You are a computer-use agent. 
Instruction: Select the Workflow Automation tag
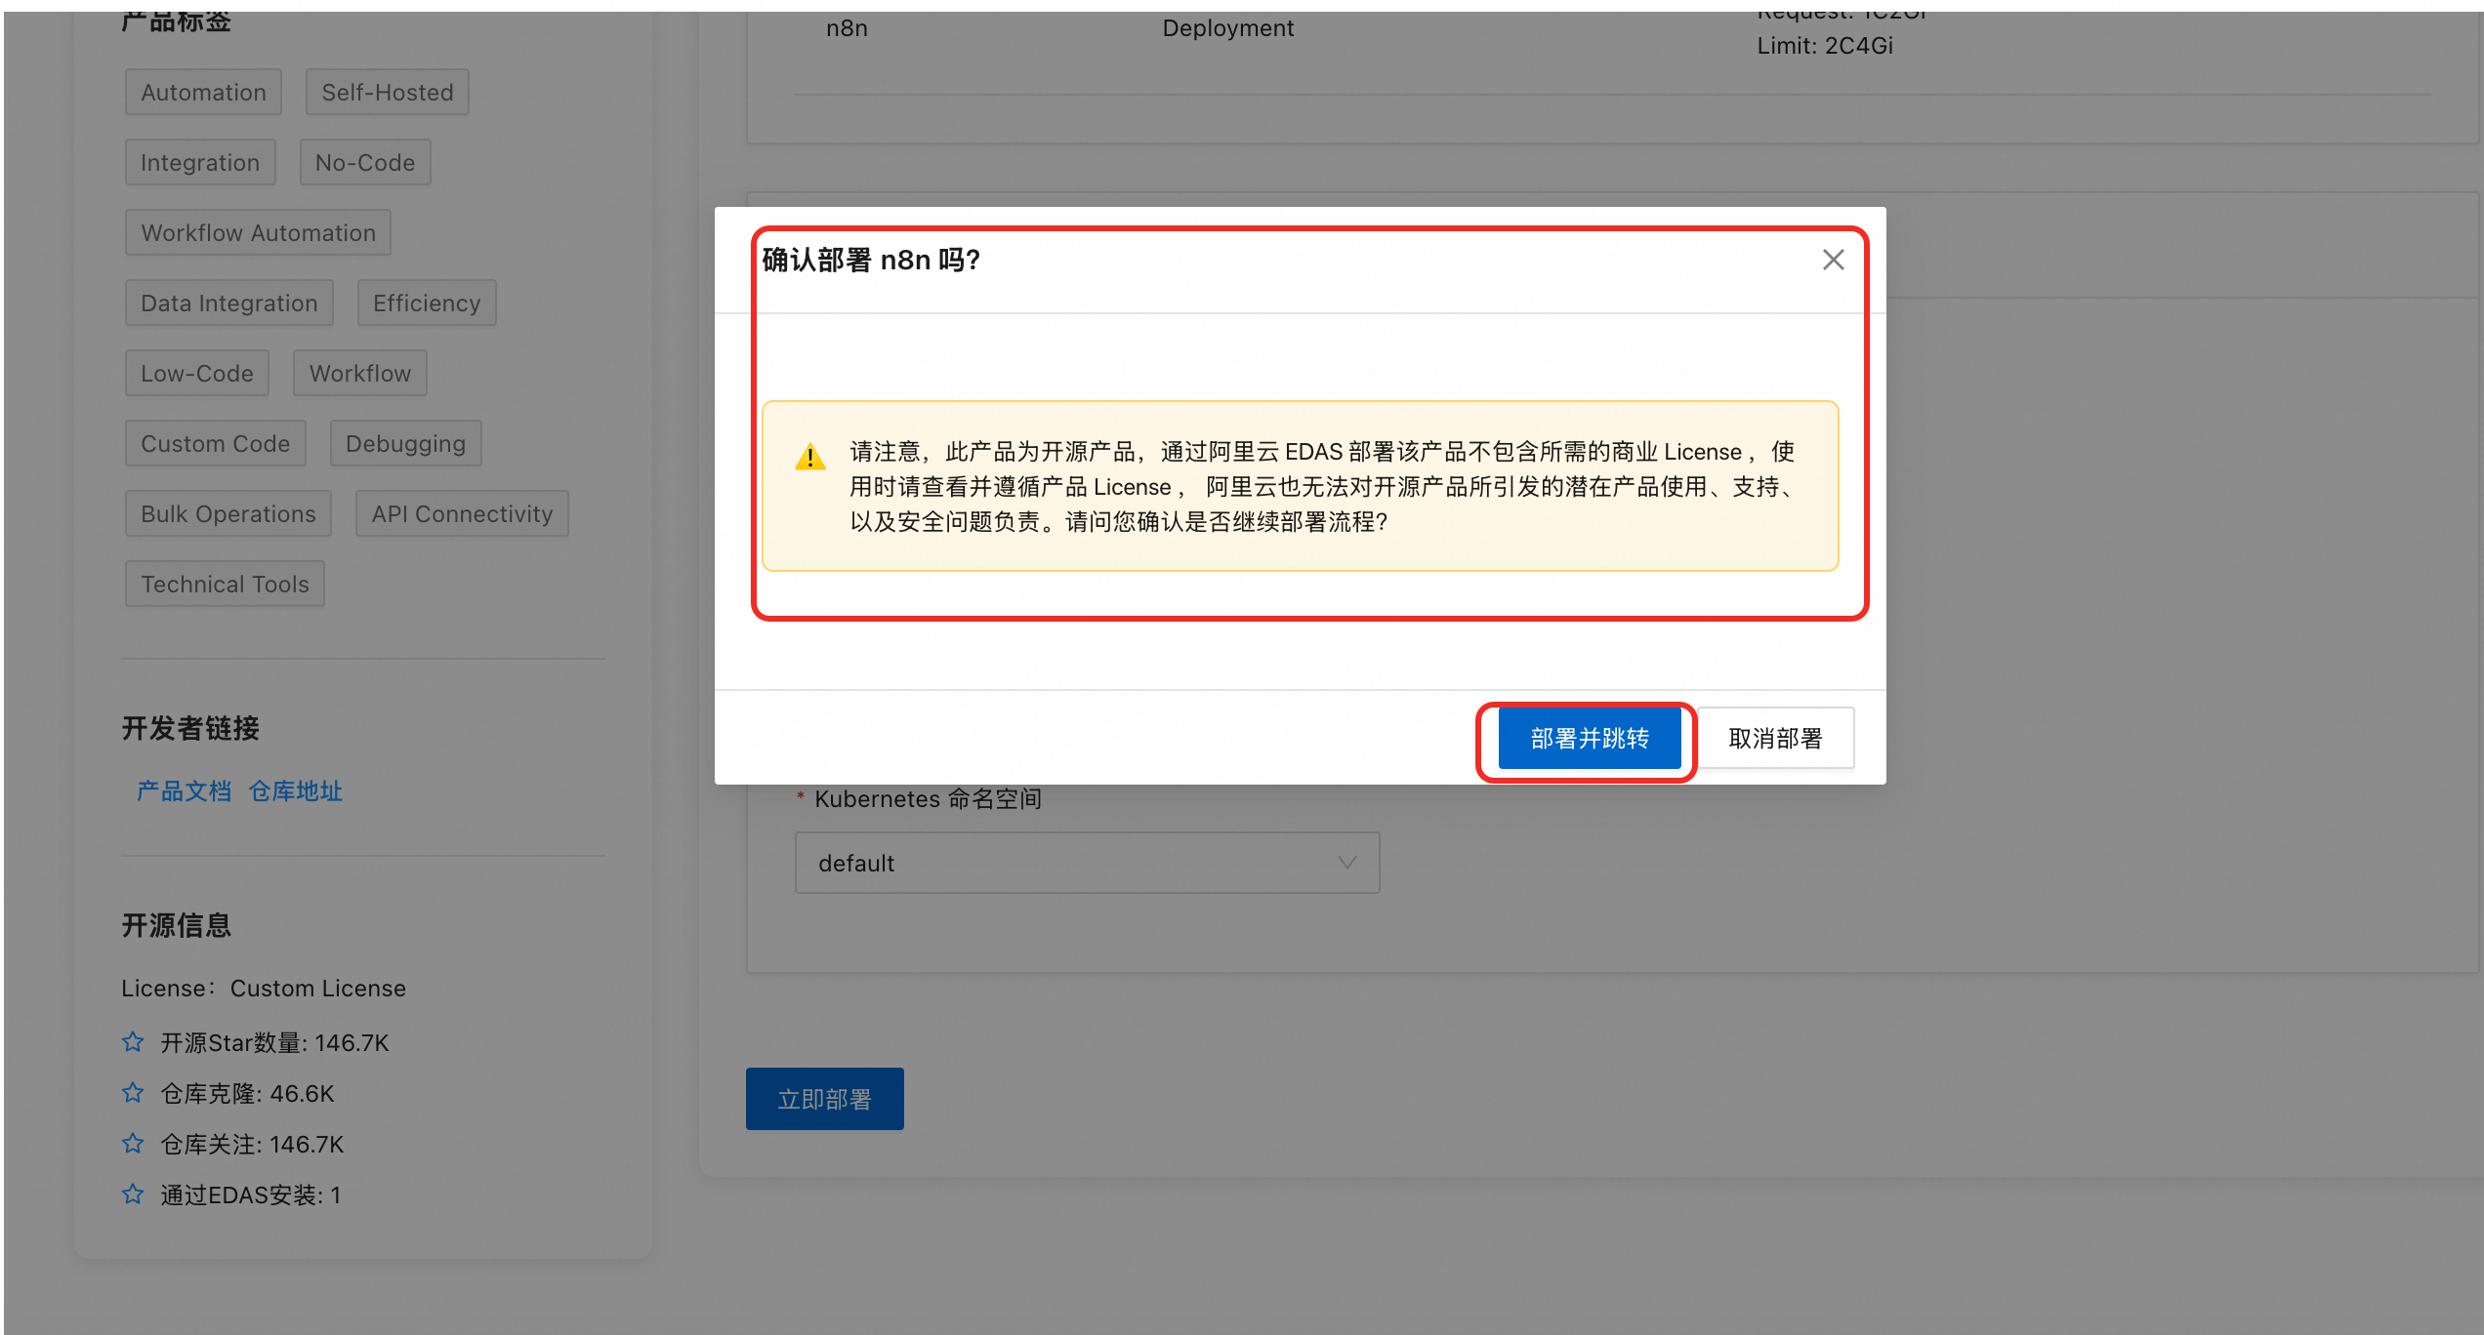(258, 233)
